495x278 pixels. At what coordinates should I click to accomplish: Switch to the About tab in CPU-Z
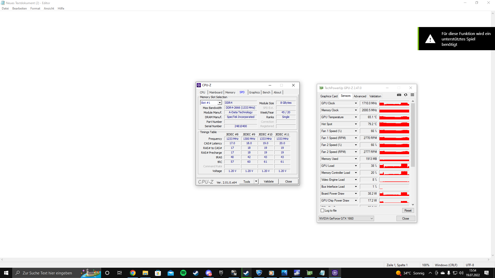(277, 92)
